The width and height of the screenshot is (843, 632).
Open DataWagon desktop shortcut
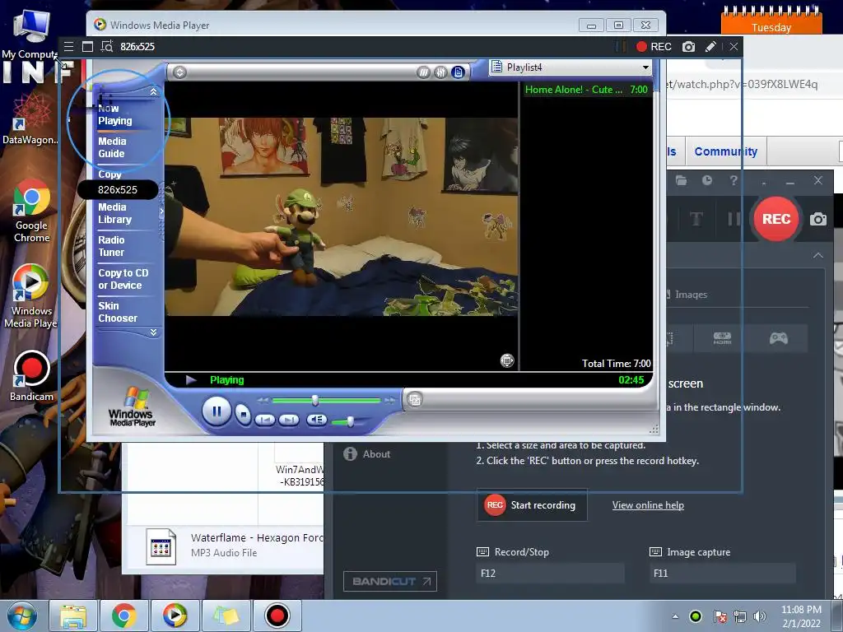coord(30,118)
